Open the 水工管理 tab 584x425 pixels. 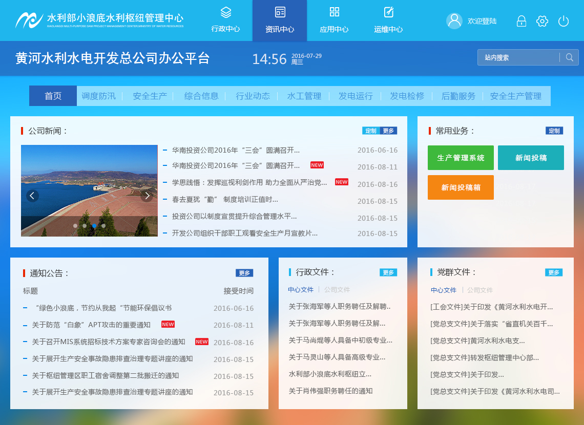coord(304,95)
